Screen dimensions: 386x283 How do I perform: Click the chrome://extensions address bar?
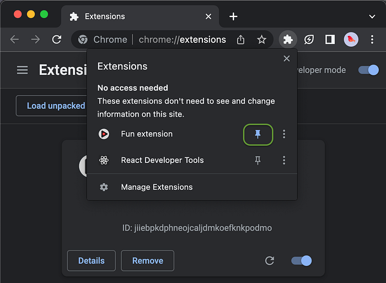(x=182, y=40)
